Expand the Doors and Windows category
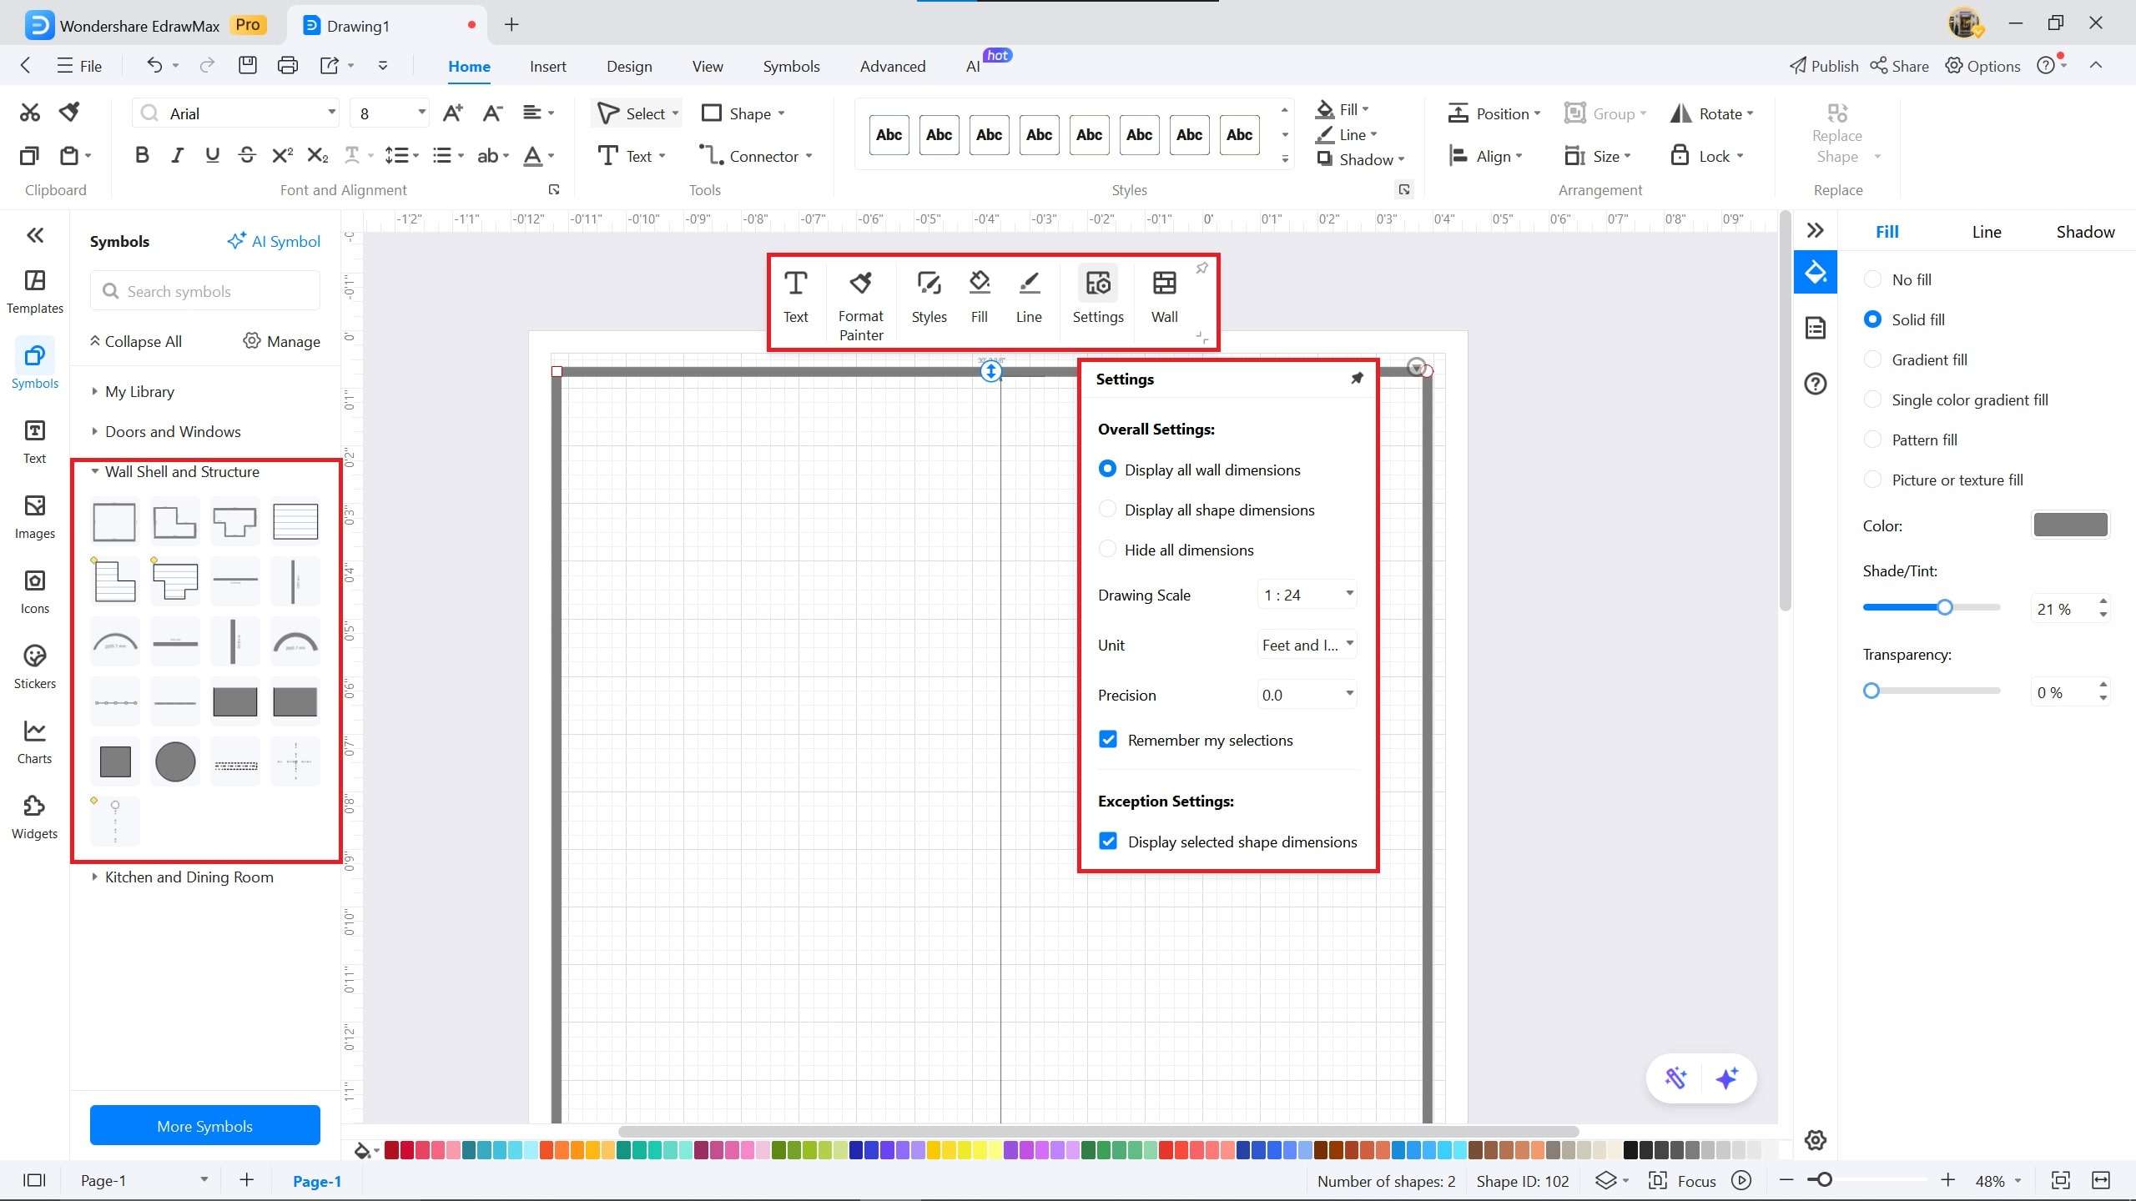Image resolution: width=2136 pixels, height=1201 pixels. (x=173, y=431)
